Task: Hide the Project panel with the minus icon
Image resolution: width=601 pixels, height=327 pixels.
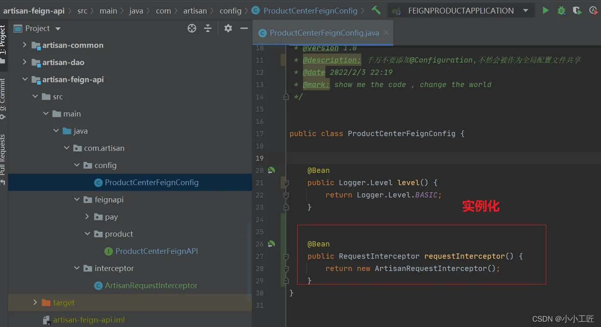Action: (244, 28)
